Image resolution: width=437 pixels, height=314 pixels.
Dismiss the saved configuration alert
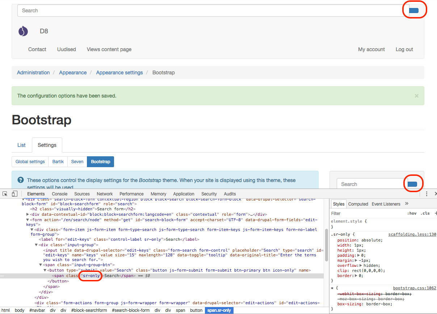pyautogui.click(x=416, y=96)
